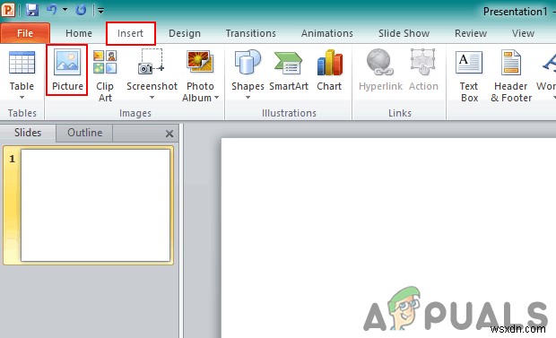Viewport: 556px width, 338px height.
Task: Undo the last action with the Undo arrow
Action: [x=52, y=10]
